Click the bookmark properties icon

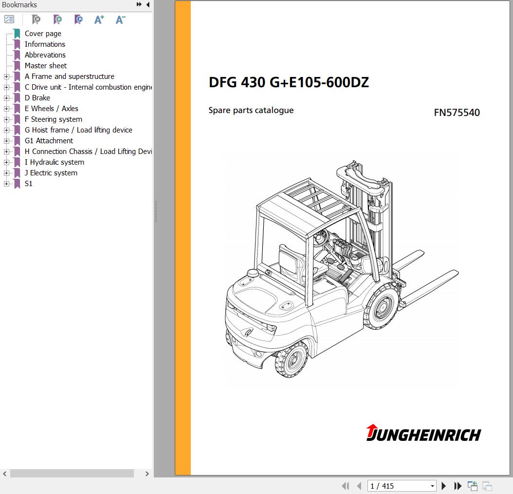tap(78, 19)
